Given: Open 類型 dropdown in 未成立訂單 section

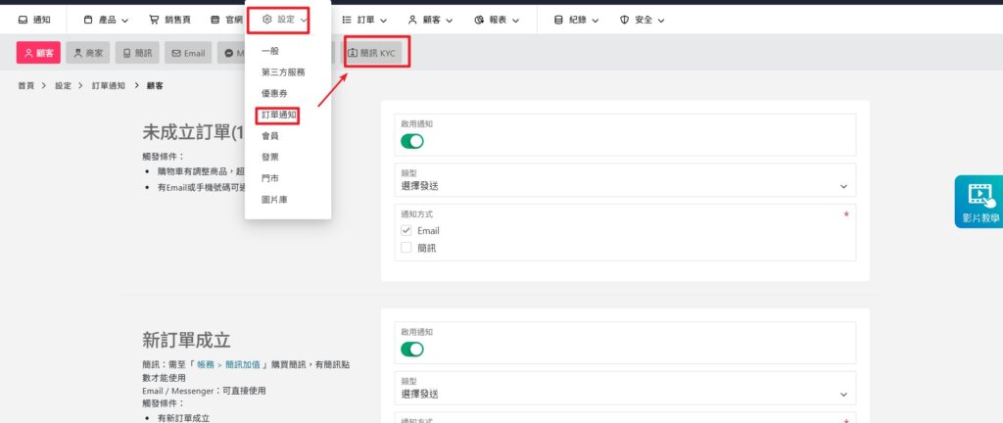Looking at the screenshot, I should [624, 185].
